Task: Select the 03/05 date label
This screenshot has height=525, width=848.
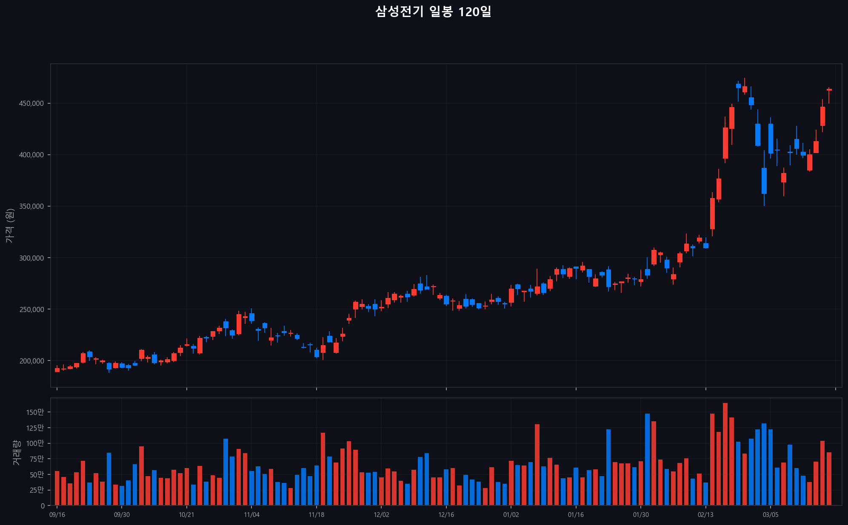Action: pos(771,515)
